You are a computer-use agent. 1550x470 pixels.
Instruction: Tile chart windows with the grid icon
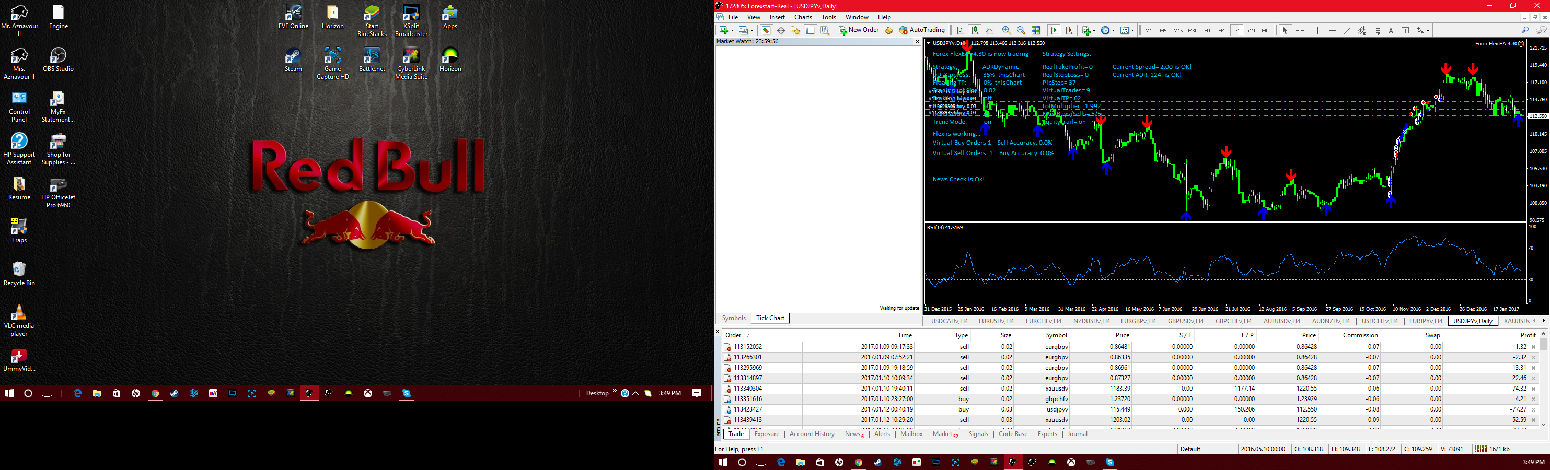click(x=1036, y=30)
